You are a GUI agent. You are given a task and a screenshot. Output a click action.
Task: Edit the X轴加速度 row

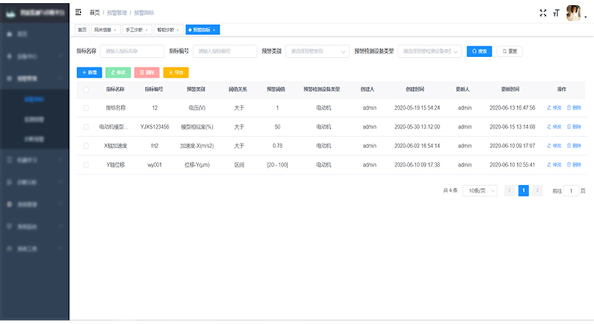(x=554, y=146)
